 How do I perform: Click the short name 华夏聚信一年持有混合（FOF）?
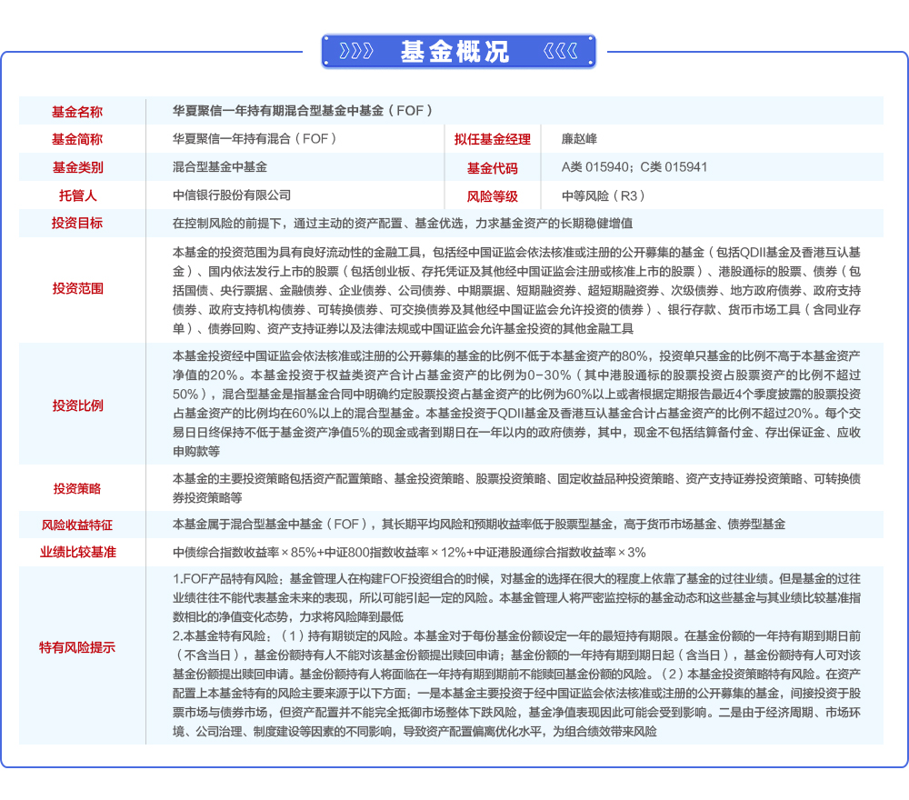click(255, 138)
